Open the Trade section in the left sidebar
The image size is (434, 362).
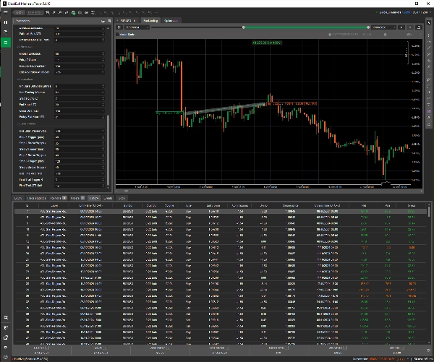6,22
